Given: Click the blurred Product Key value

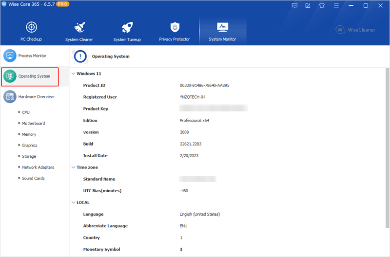Looking at the screenshot, I should coord(214,108).
